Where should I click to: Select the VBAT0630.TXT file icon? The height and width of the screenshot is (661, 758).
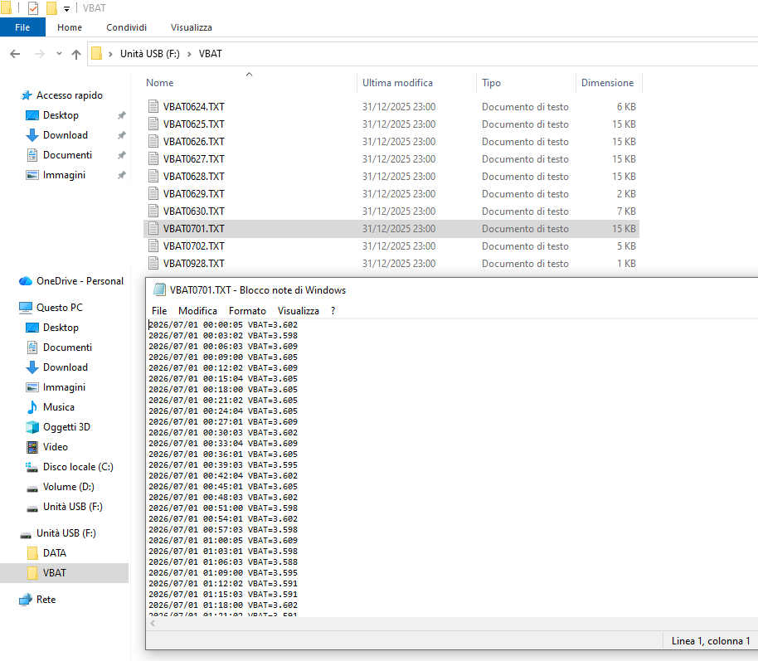(x=153, y=211)
